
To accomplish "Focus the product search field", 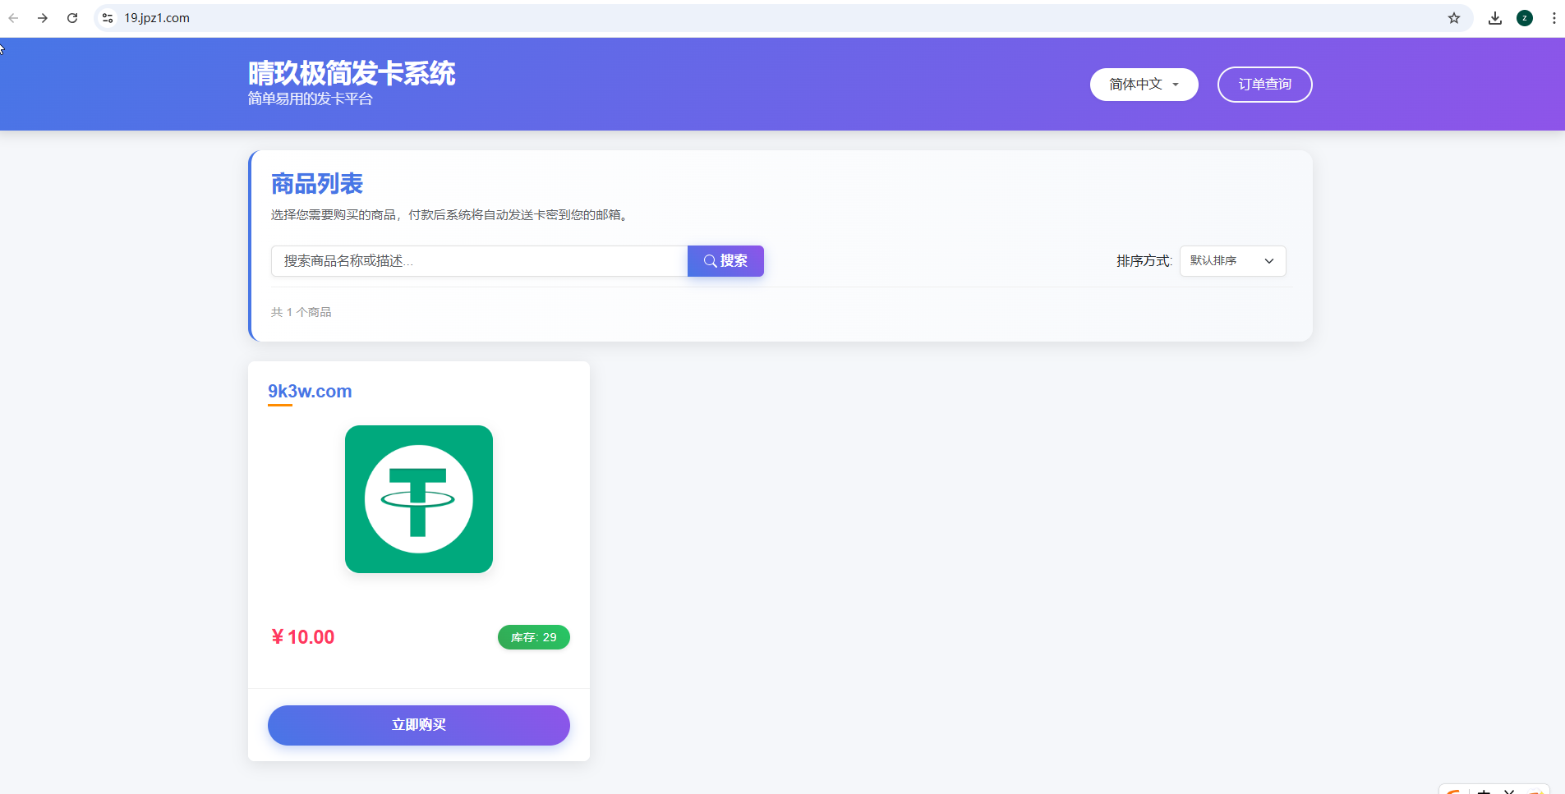I will point(479,261).
